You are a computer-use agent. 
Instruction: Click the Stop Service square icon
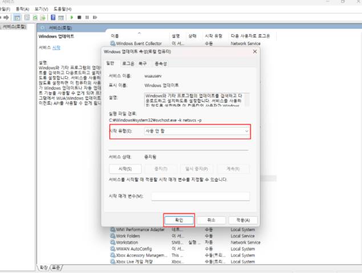79,17
